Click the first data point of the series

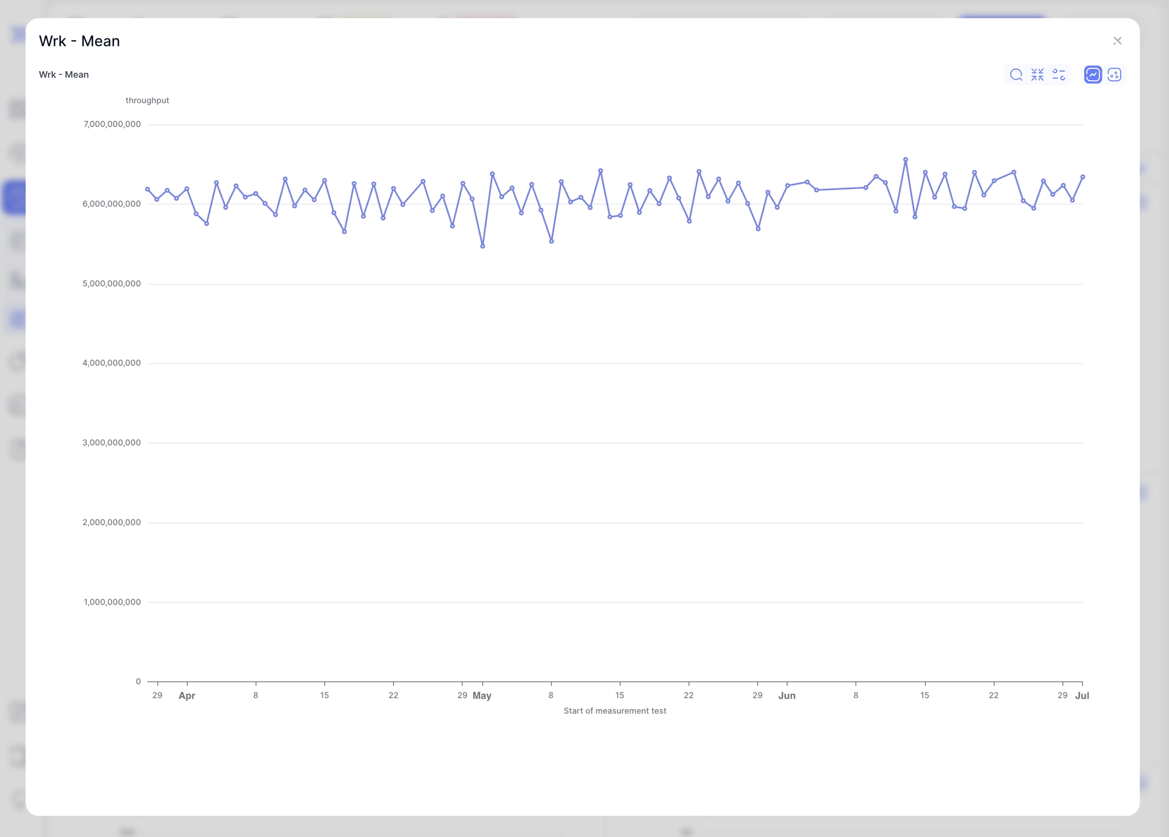(x=148, y=188)
